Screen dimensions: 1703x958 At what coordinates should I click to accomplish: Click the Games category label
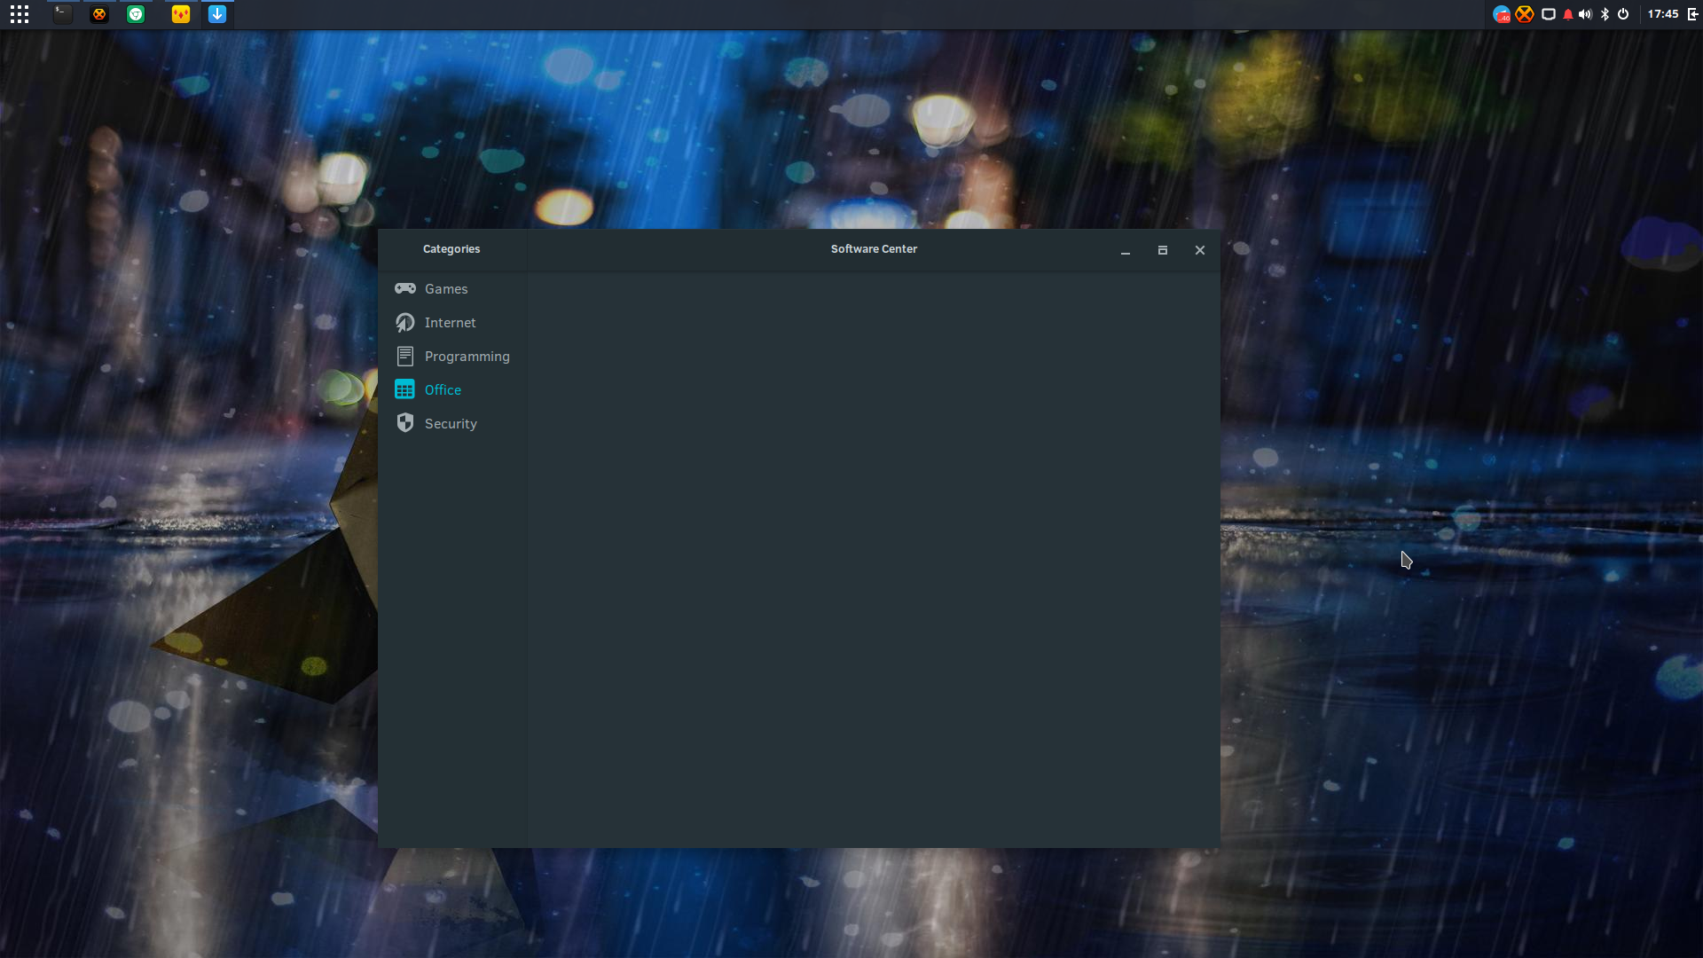click(x=446, y=289)
